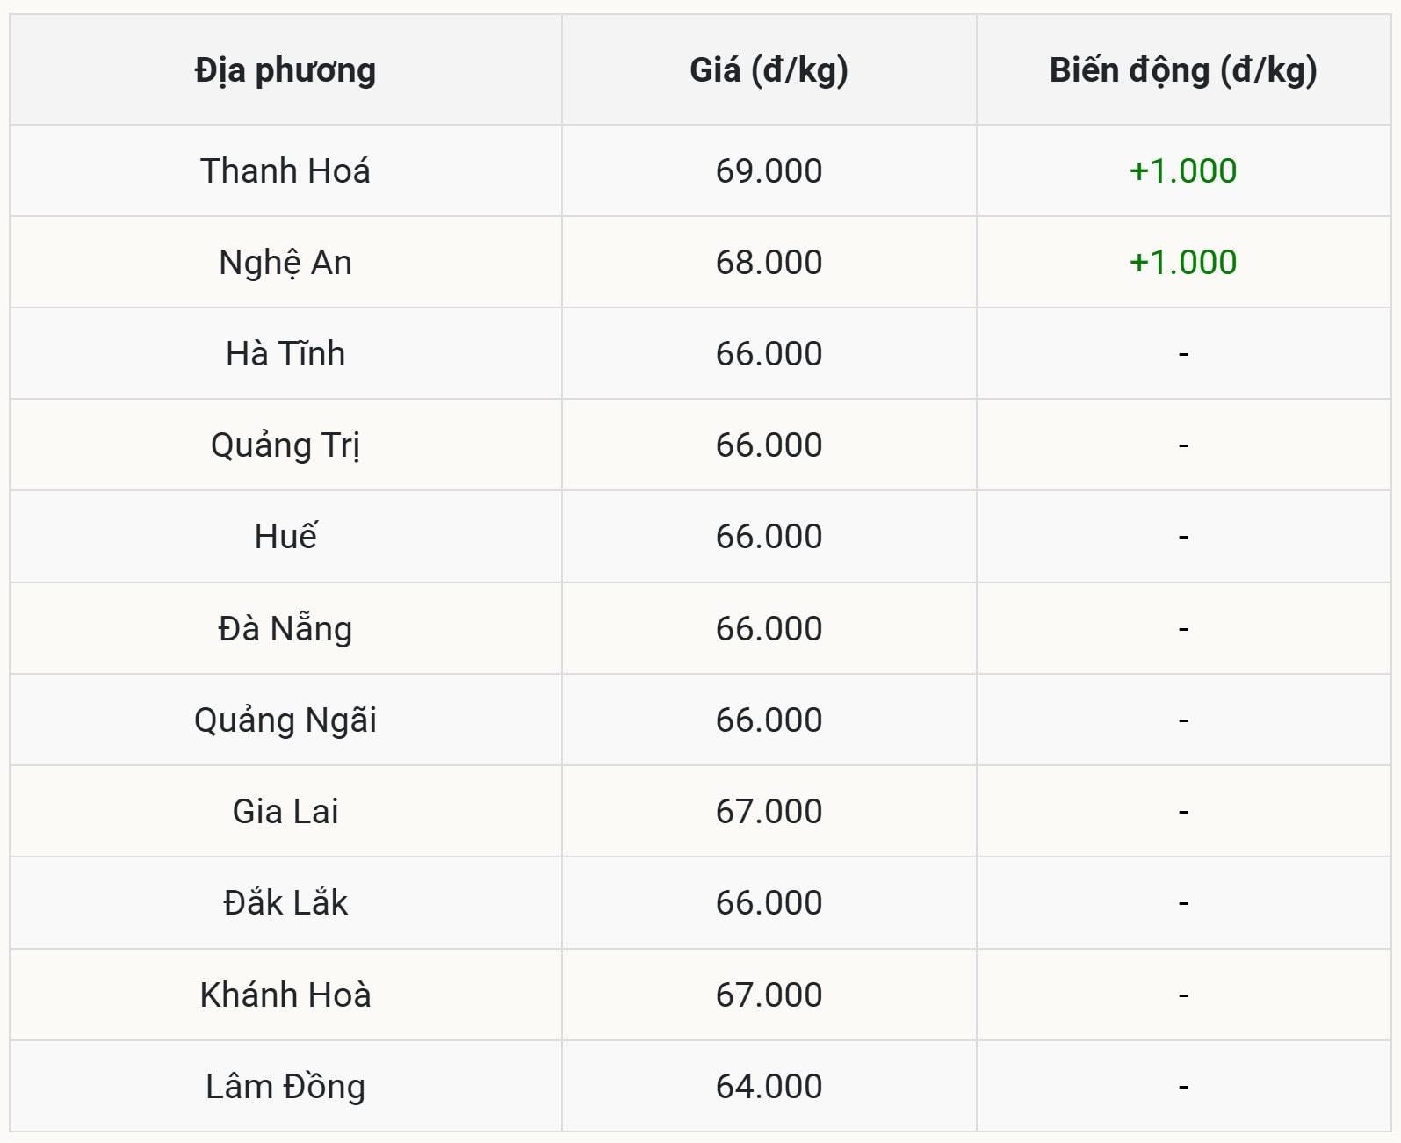Click the Lâm Đồng location cell
Viewport: 1401px width, 1143px height.
pos(285,1086)
